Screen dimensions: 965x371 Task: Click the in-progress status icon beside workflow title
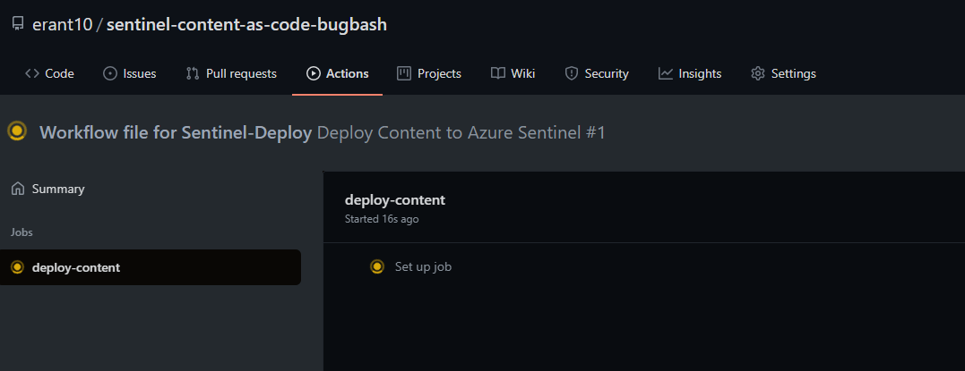pyautogui.click(x=17, y=131)
